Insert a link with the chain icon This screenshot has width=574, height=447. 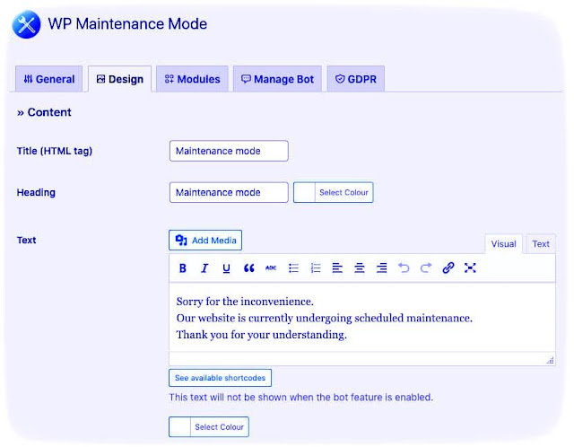point(448,268)
